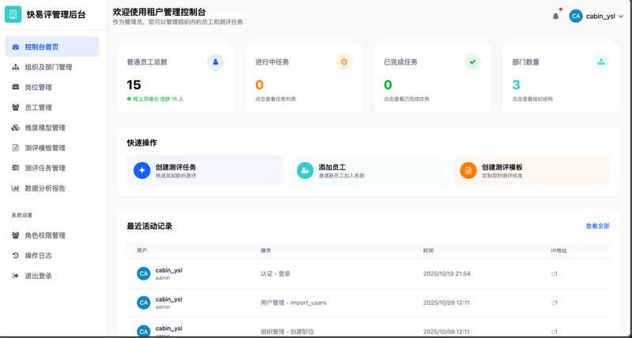The height and width of the screenshot is (338, 632).
Task: Click the teal add-user icon for 添加员工
Action: coord(304,170)
